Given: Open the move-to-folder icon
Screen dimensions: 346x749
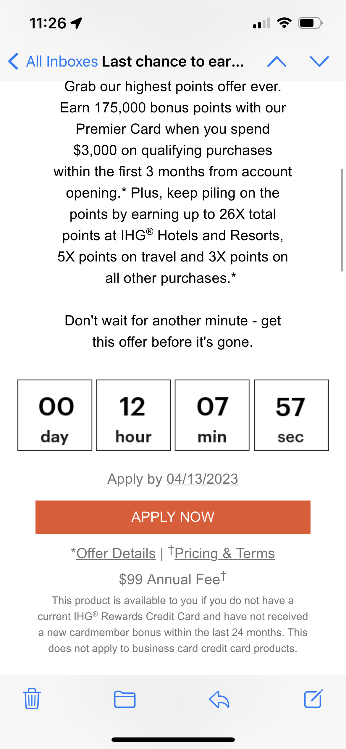Looking at the screenshot, I should [x=125, y=699].
